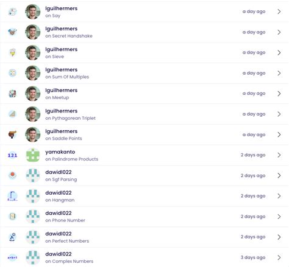Click the Meetup exercise icon
The width and height of the screenshot is (289, 267).
pos(12,94)
